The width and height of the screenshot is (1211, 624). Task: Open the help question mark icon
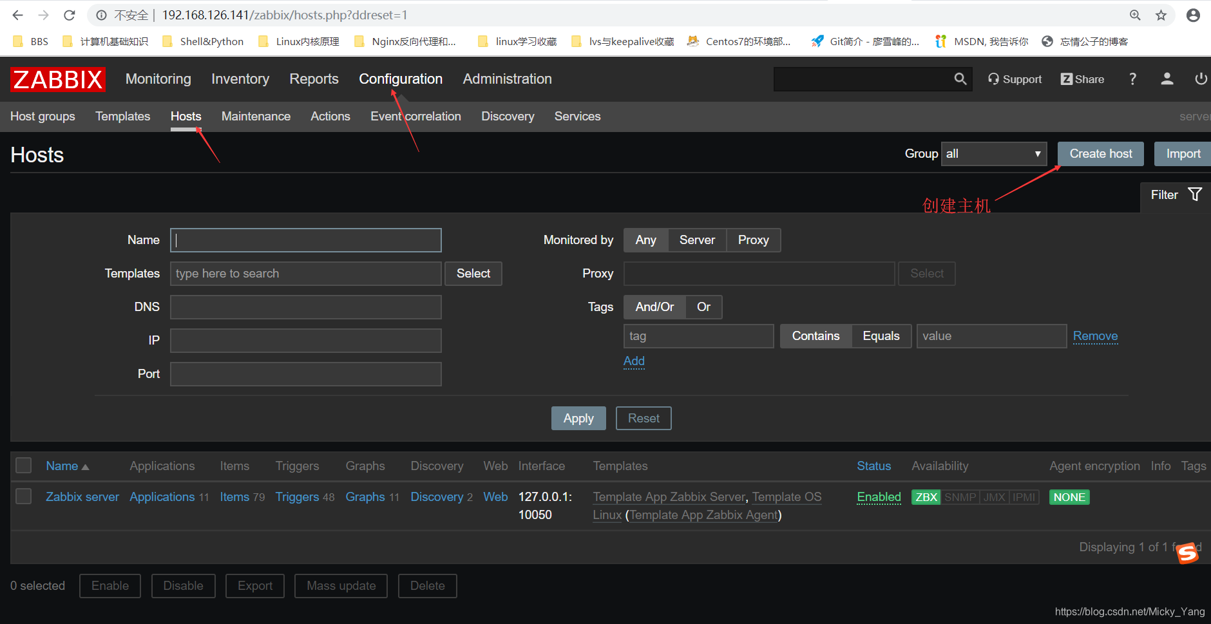pos(1132,79)
